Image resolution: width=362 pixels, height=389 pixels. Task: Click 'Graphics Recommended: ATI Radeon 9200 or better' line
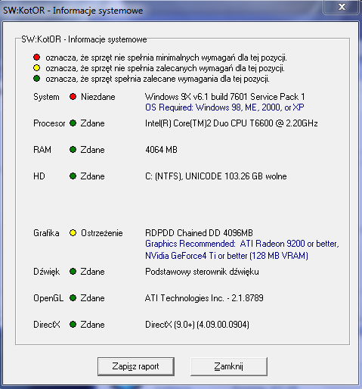pyautogui.click(x=242, y=244)
